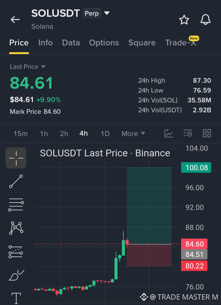Viewport: 221px width, 305px height.
Task: Select the crosshair cursor tool
Action: (16, 158)
